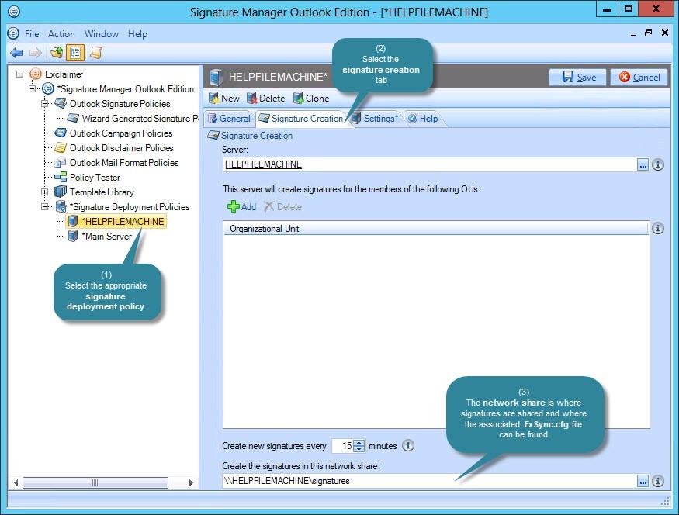This screenshot has height=515, width=679.
Task: Select Signature Deployment Policies node
Action: pyautogui.click(x=130, y=206)
